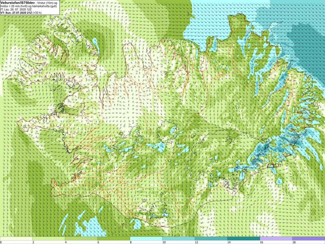Click the legend scale label 12

tap(196, 242)
